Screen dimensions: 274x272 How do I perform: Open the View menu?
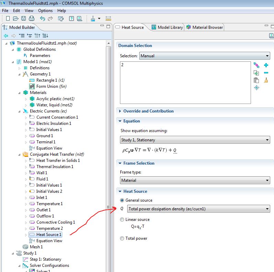(29, 11)
